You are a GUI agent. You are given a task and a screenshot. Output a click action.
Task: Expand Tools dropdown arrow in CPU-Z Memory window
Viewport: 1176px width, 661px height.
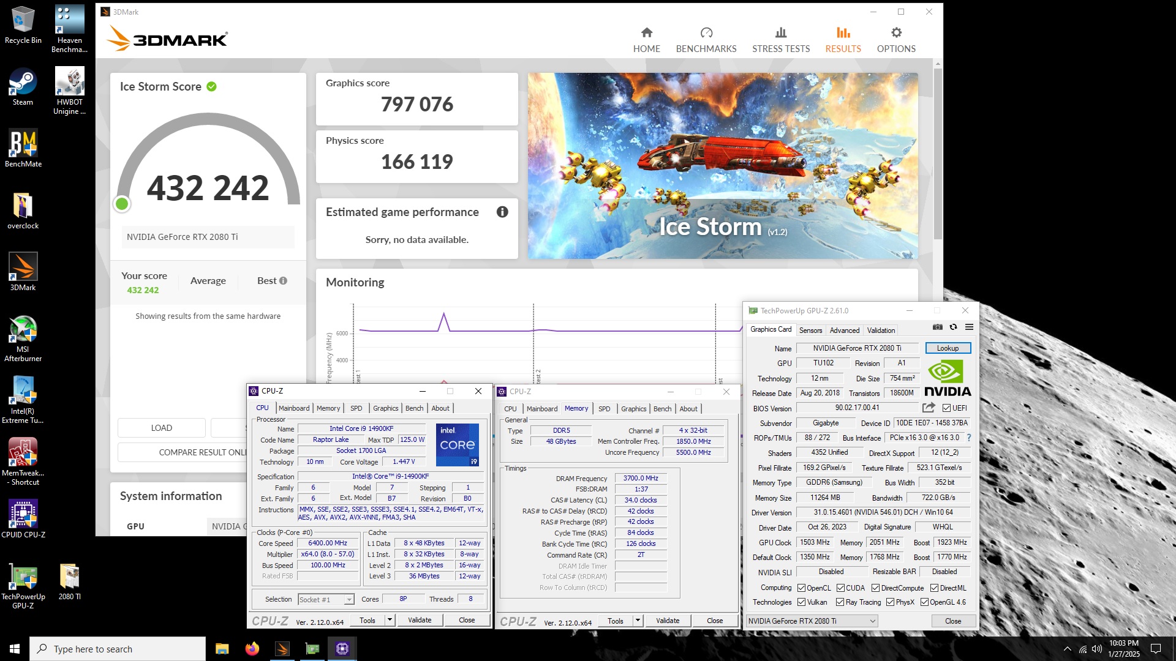pos(638,621)
